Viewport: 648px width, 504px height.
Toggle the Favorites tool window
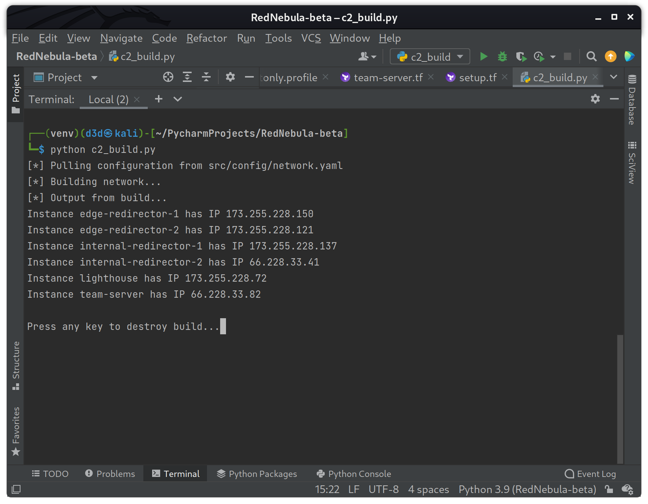click(x=16, y=432)
